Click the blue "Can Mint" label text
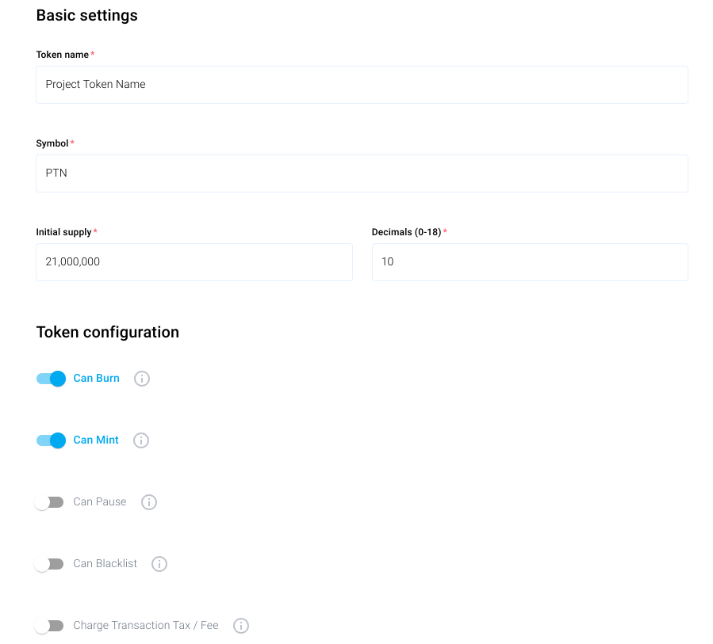Image resolution: width=713 pixels, height=644 pixels. coord(96,440)
